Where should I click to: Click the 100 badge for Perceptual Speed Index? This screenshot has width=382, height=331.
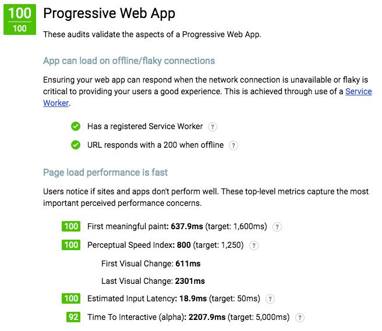tap(71, 245)
